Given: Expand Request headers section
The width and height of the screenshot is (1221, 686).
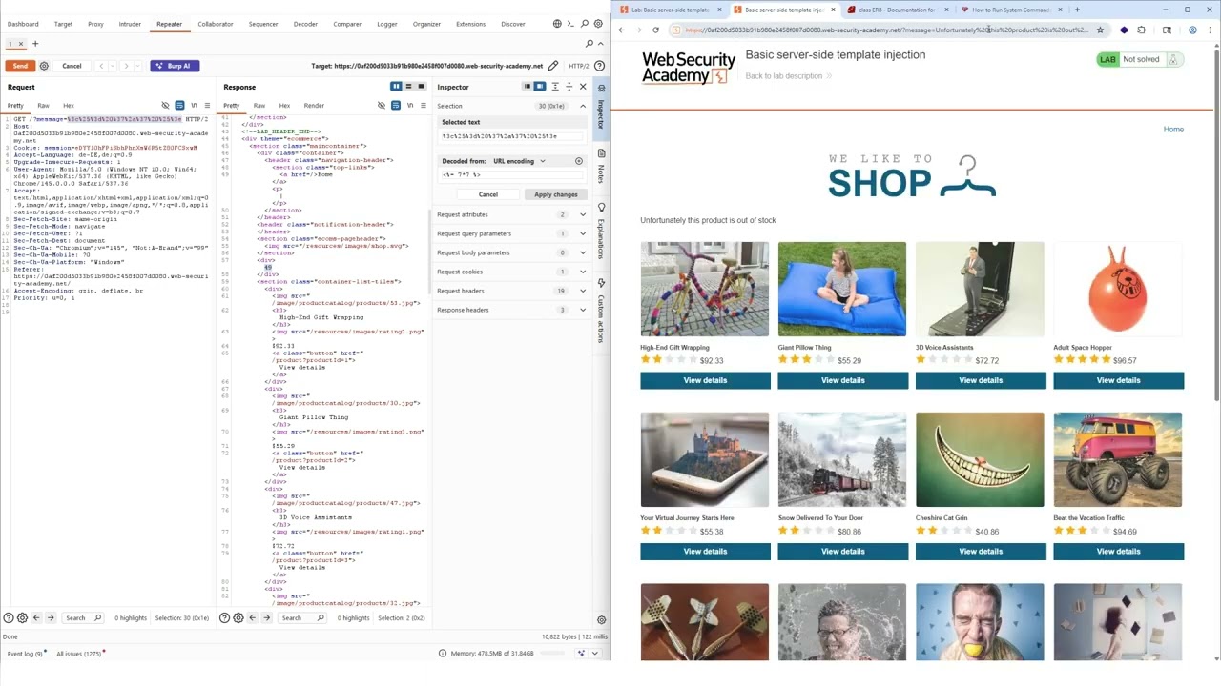Looking at the screenshot, I should tap(511, 291).
